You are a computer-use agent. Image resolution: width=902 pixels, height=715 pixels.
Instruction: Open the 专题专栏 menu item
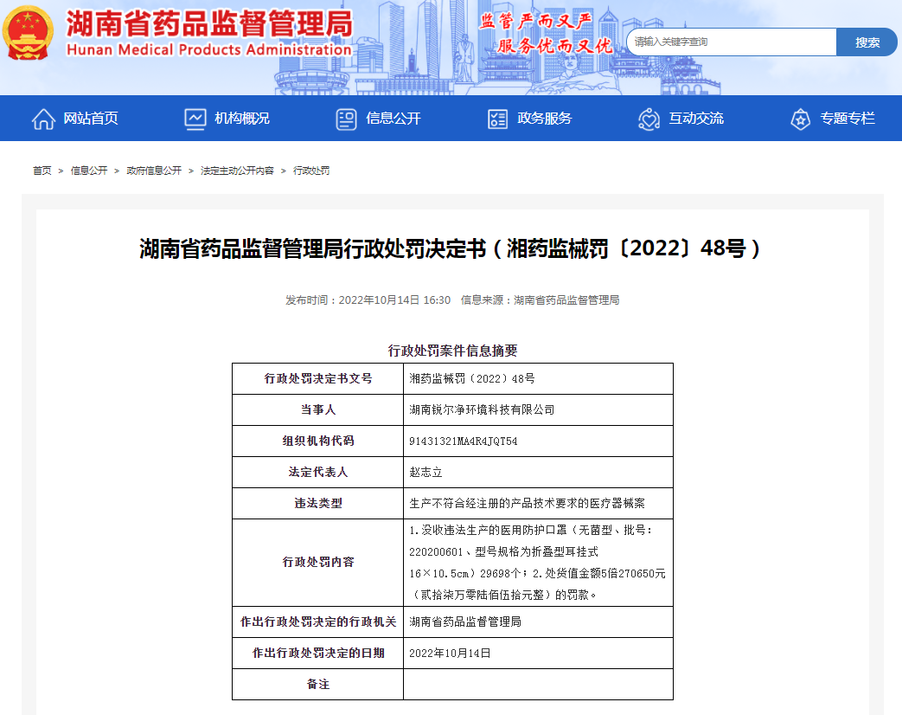(x=848, y=119)
